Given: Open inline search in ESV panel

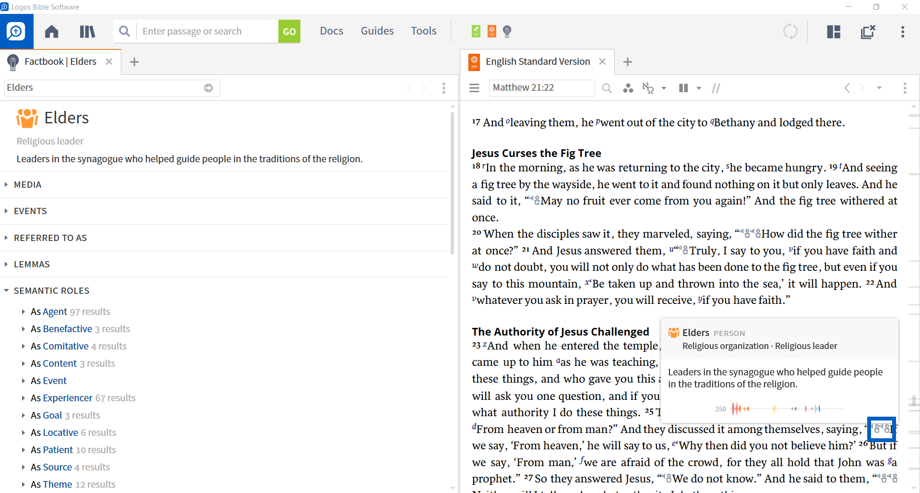Looking at the screenshot, I should click(x=607, y=88).
